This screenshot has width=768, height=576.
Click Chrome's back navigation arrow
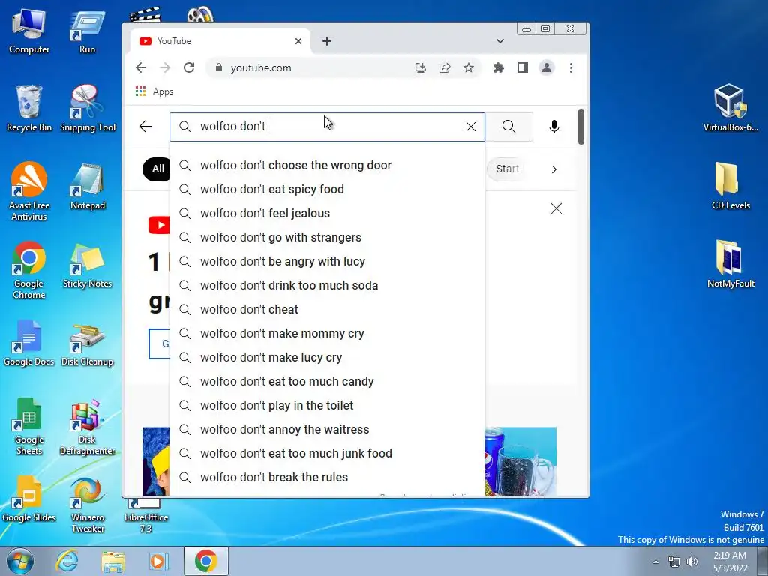pos(141,67)
